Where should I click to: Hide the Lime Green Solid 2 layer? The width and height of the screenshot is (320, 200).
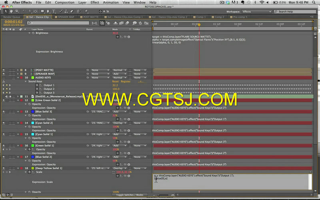click(x=4, y=100)
